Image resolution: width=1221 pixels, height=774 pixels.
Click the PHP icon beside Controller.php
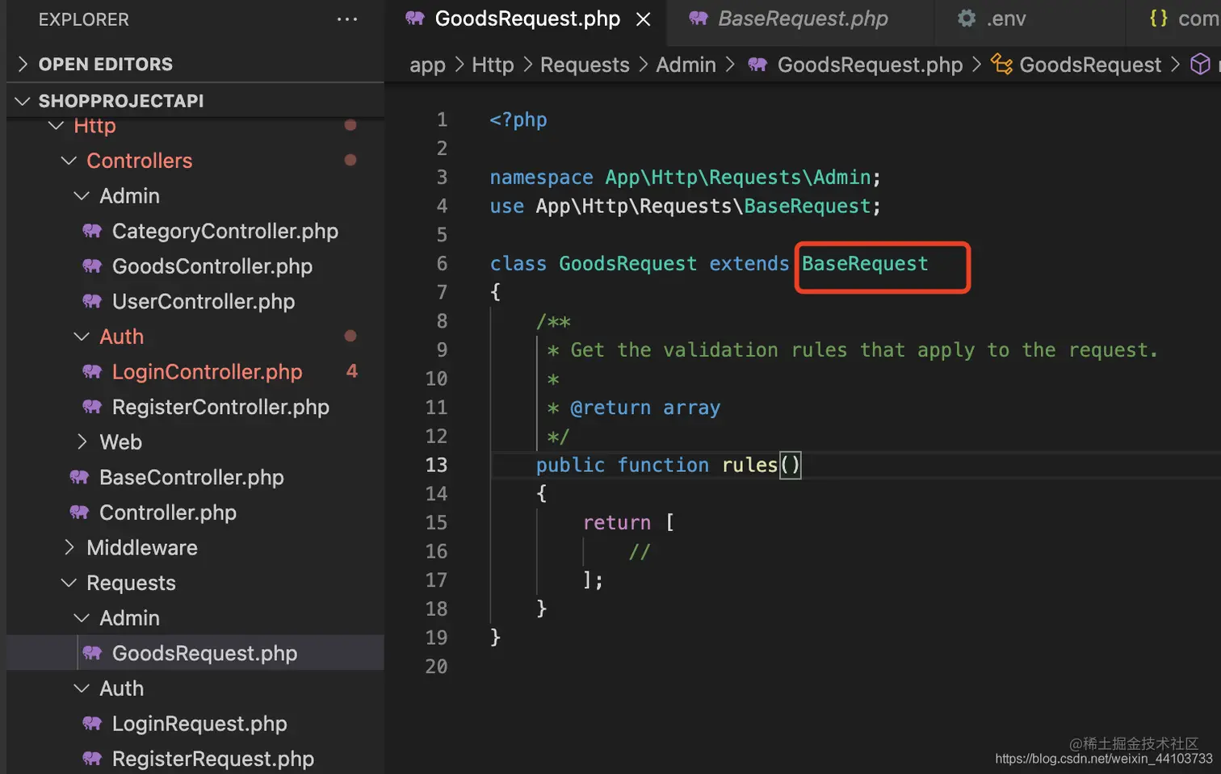click(x=80, y=513)
